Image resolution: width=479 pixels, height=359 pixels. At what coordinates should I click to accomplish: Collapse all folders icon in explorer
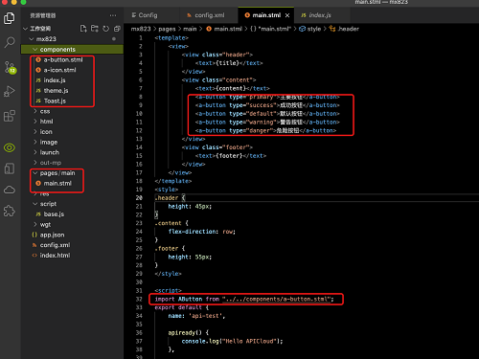point(117,29)
